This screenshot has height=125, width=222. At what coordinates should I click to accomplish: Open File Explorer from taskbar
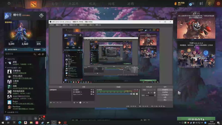31,122
